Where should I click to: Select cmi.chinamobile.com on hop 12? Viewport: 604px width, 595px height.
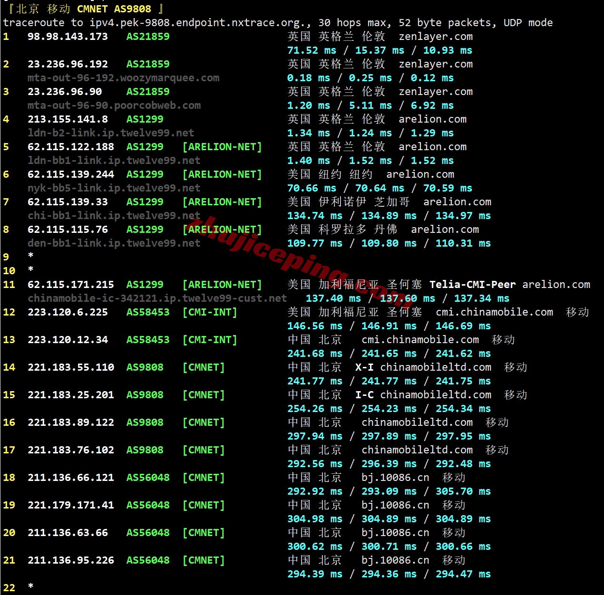coord(494,312)
